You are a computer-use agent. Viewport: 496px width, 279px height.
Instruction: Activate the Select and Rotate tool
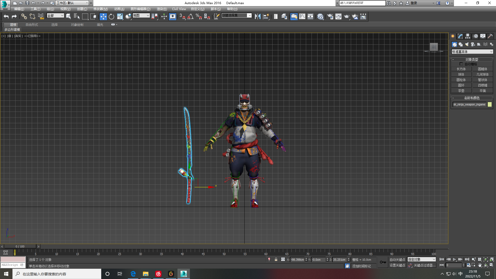coord(111,17)
